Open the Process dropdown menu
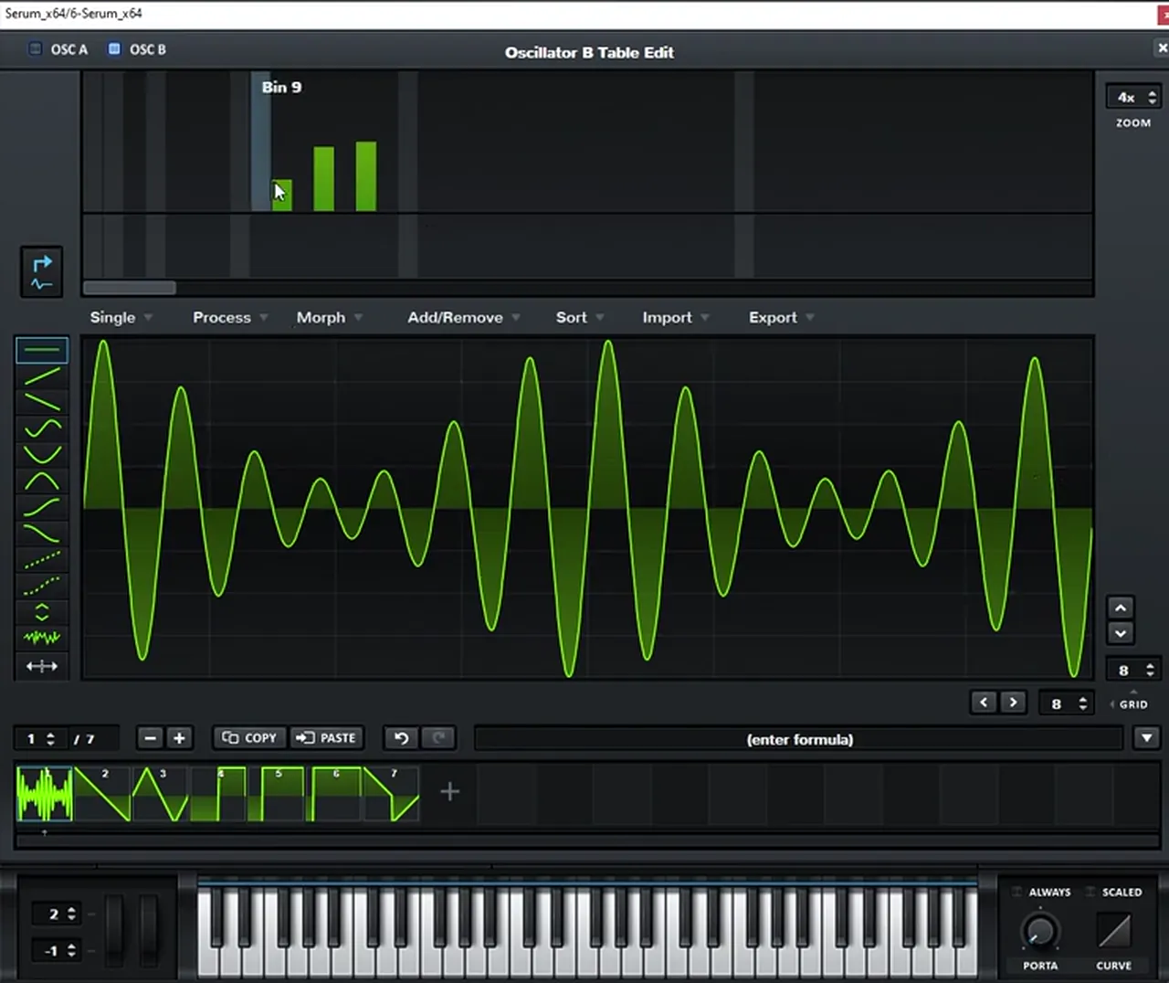Viewport: 1169px width, 983px height. (230, 317)
